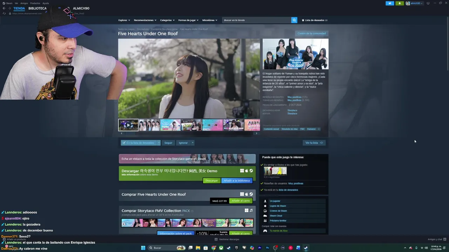449x252 pixels.
Task: Go back with the Steam back arrow
Action: point(4,8)
